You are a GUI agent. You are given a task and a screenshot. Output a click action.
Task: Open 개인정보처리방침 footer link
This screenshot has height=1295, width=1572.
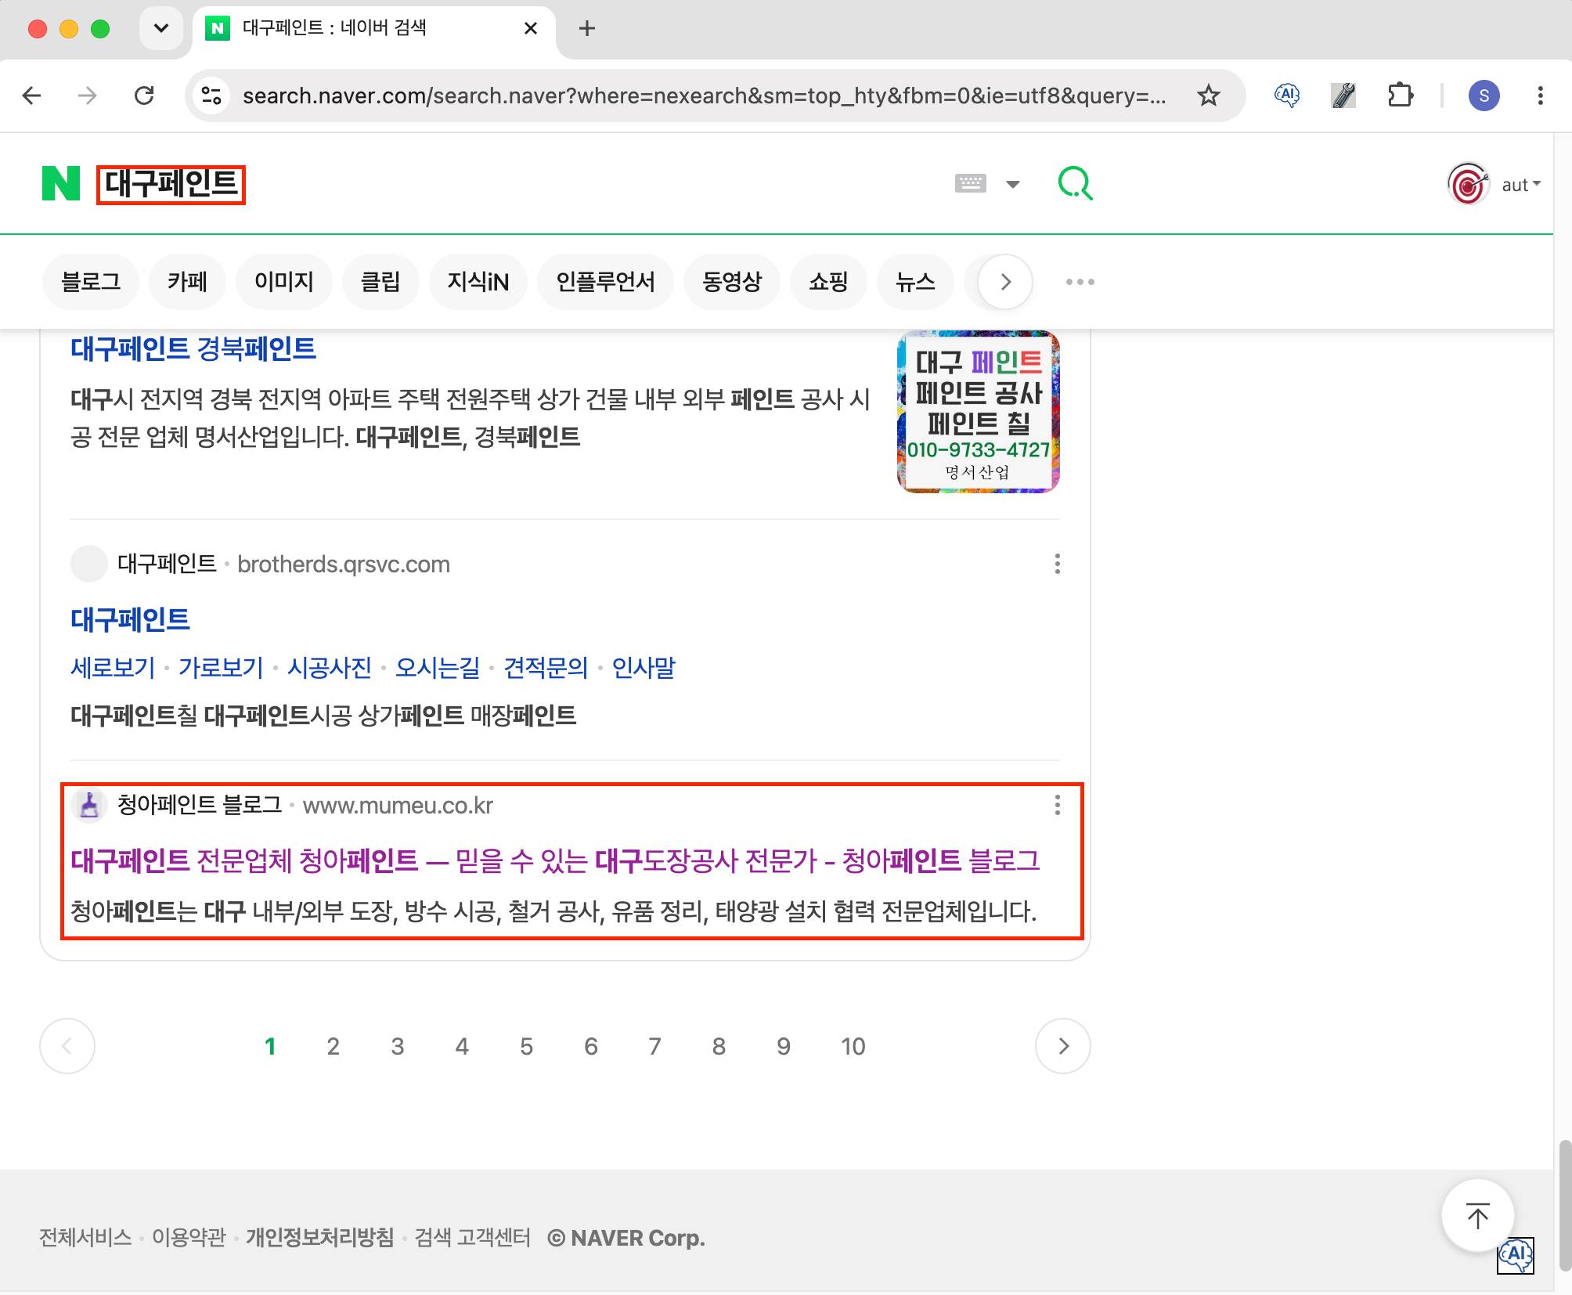click(320, 1237)
